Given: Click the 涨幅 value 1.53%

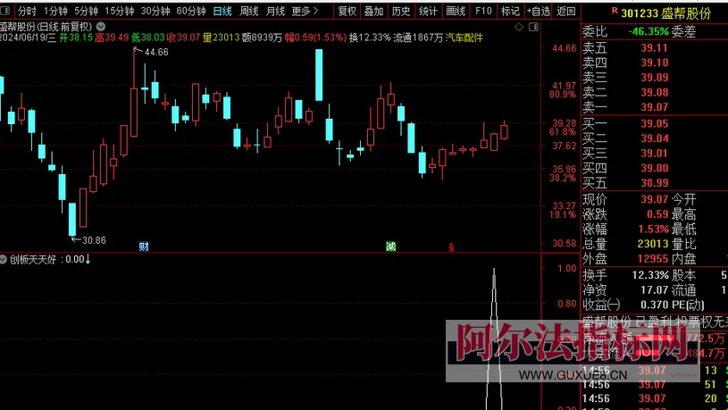Looking at the screenshot, I should click(x=653, y=229).
